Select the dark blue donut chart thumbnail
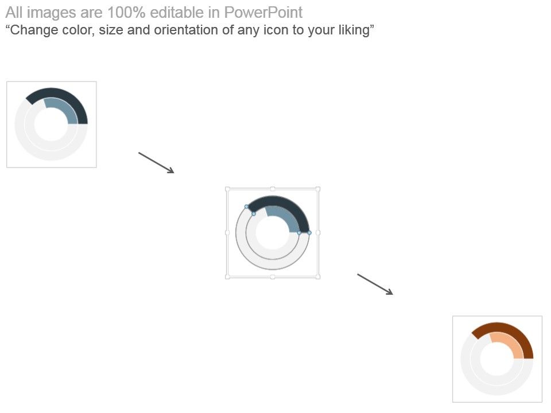 (x=51, y=124)
